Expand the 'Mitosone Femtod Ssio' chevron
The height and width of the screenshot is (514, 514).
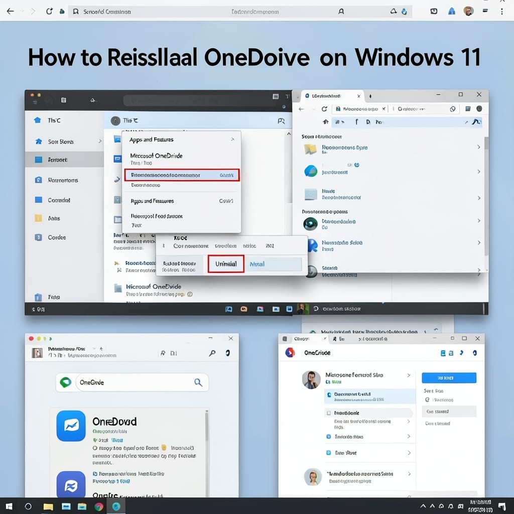click(x=409, y=375)
